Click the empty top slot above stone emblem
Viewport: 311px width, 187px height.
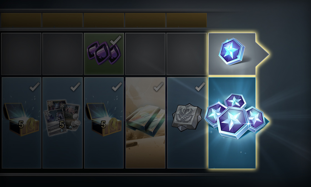pyautogui.click(x=187, y=54)
